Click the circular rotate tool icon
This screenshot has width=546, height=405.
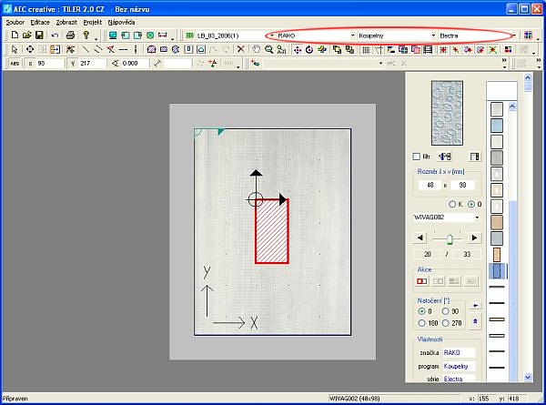[x=309, y=50]
